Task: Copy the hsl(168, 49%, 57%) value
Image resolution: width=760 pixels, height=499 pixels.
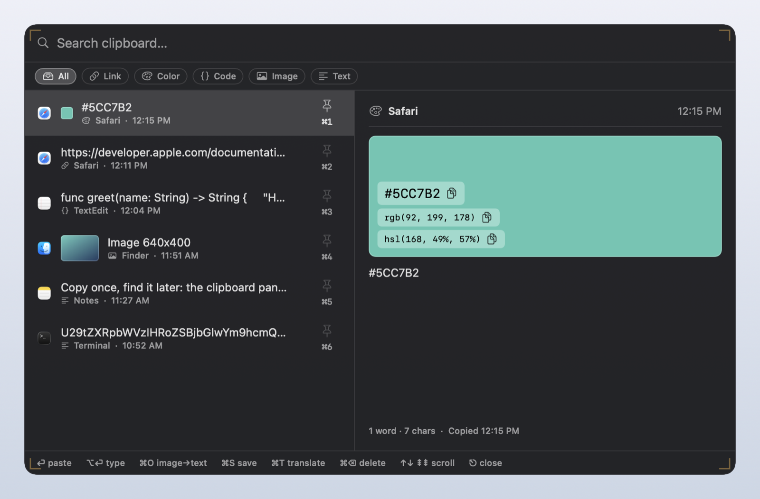Action: [x=492, y=239]
